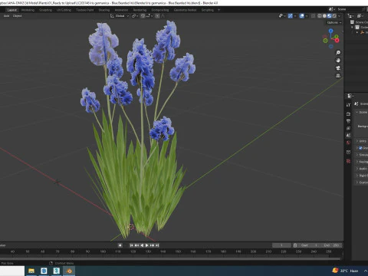Open the Animation workspace tab

121,10
